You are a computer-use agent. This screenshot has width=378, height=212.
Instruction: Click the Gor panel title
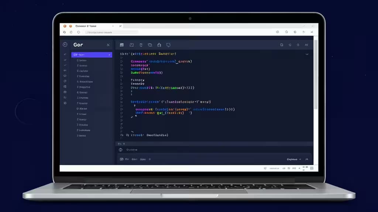[78, 45]
